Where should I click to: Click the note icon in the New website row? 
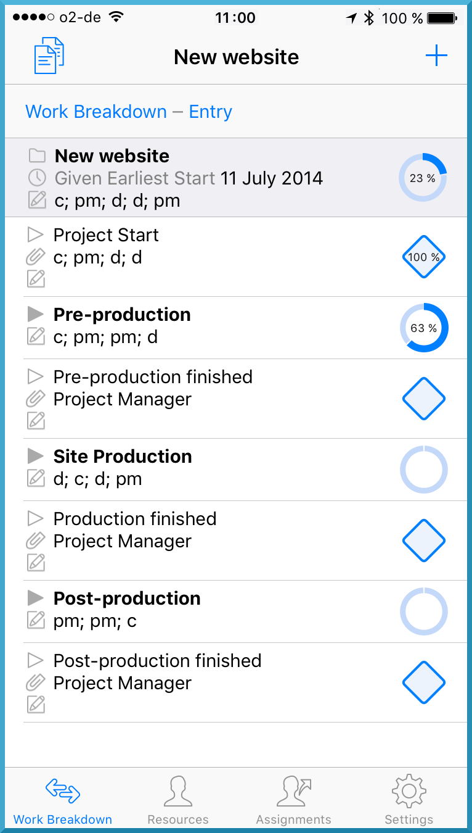point(37,200)
